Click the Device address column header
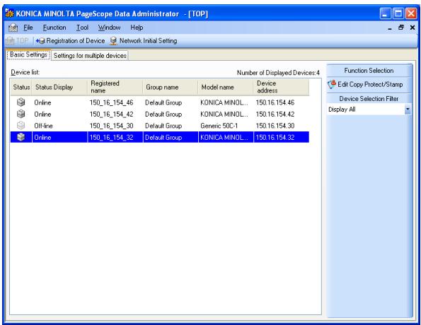Image resolution: width=421 pixels, height=325 pixels. [281, 87]
